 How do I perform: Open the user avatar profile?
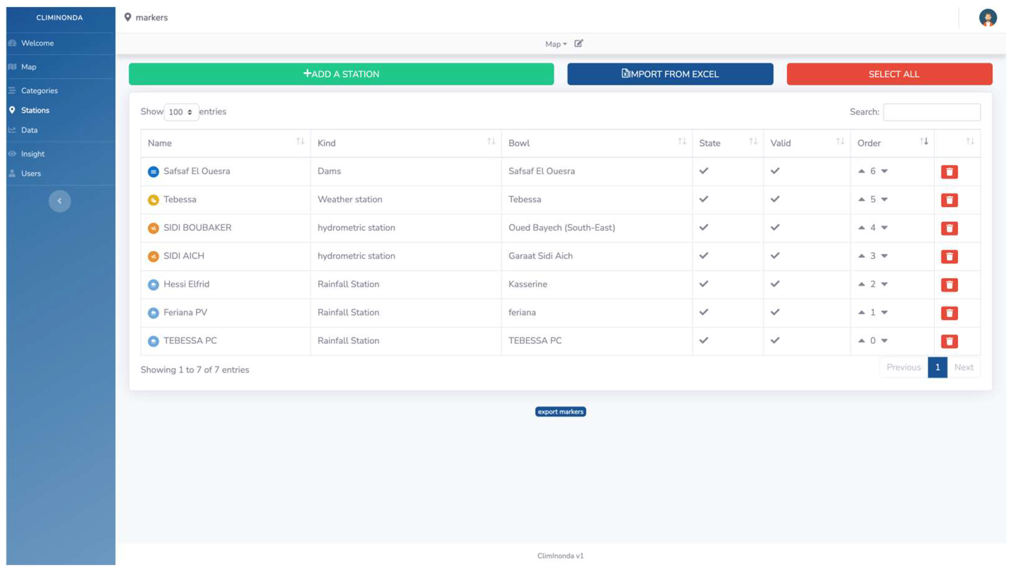[x=988, y=17]
